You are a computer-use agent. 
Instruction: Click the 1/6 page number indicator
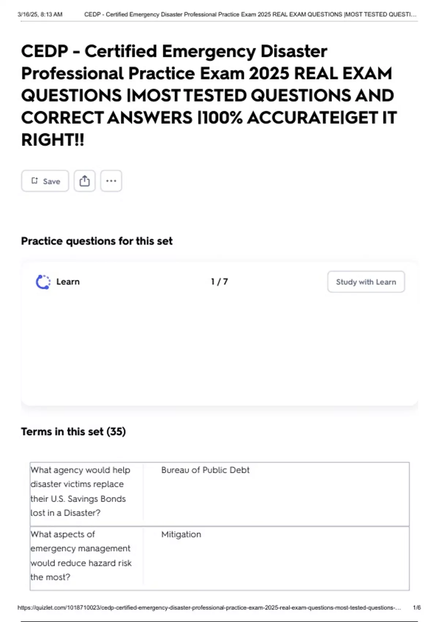[417, 608]
